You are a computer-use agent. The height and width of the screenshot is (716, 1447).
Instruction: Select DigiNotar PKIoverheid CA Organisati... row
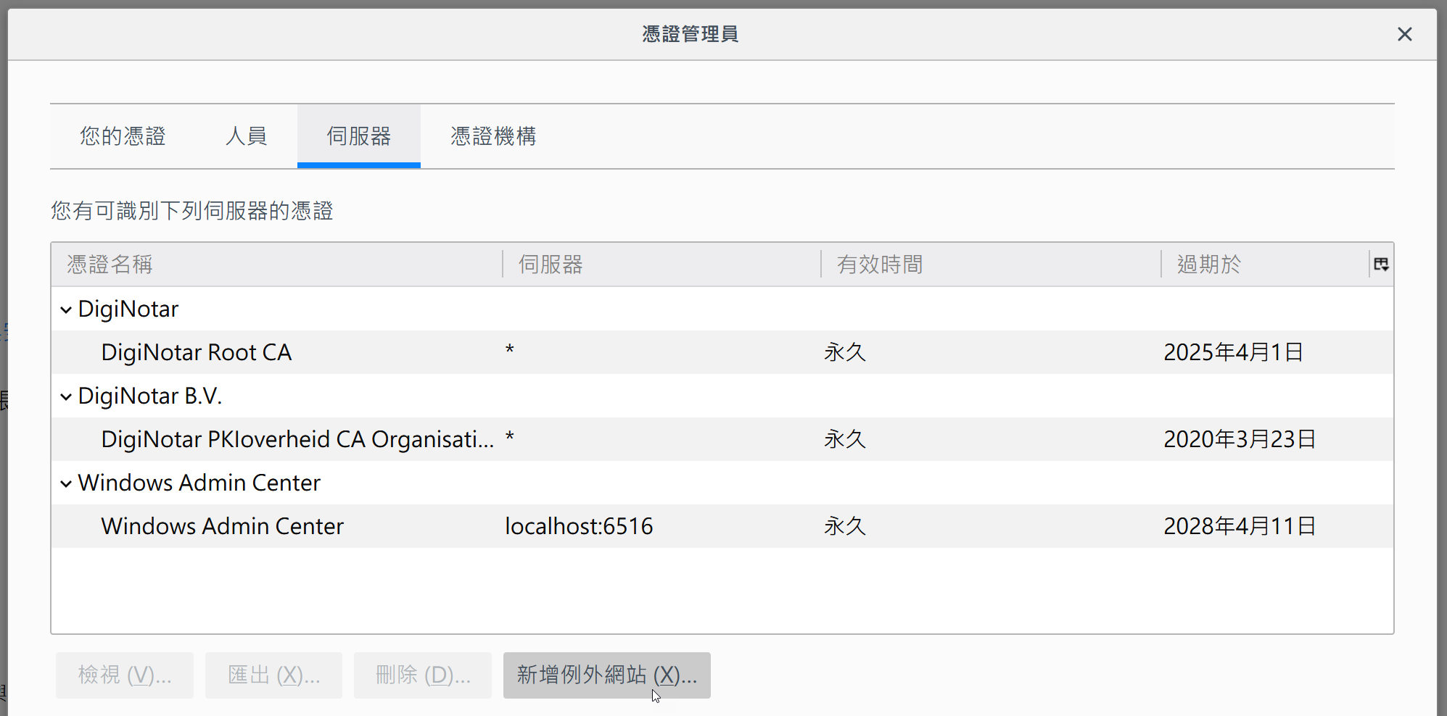coord(722,439)
